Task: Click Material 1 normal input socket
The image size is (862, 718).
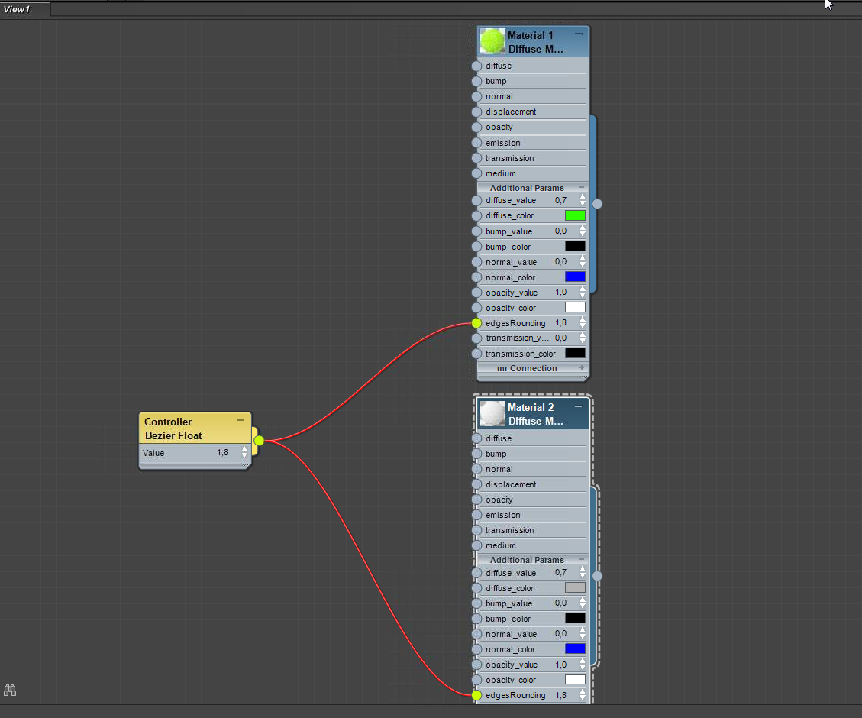Action: tap(476, 97)
